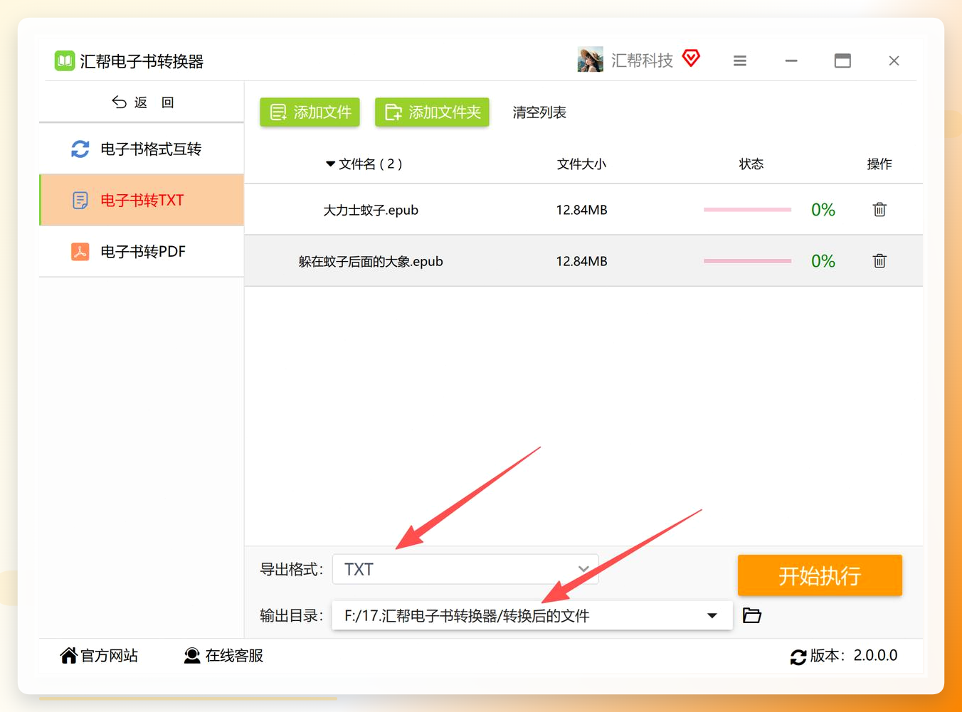The height and width of the screenshot is (712, 962).
Task: Select 电子书格式互转 in the sidebar
Action: [x=142, y=149]
